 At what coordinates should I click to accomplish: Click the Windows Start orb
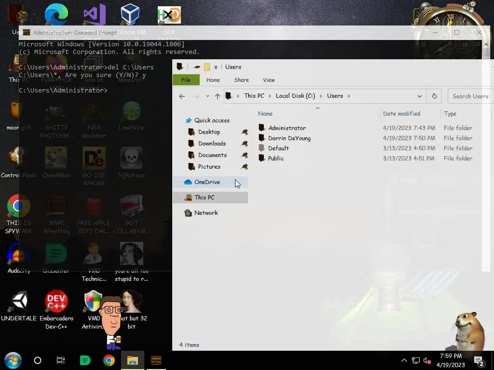[13, 360]
